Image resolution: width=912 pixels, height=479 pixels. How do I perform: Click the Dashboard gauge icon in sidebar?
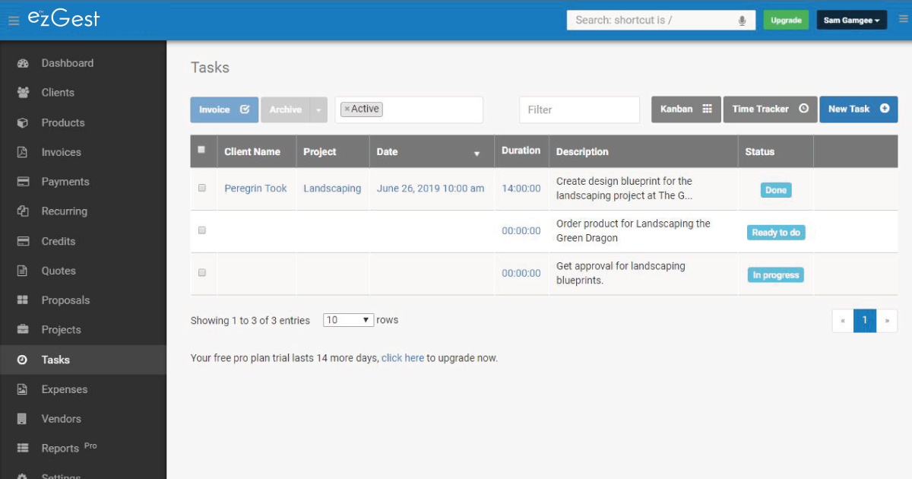(x=23, y=63)
